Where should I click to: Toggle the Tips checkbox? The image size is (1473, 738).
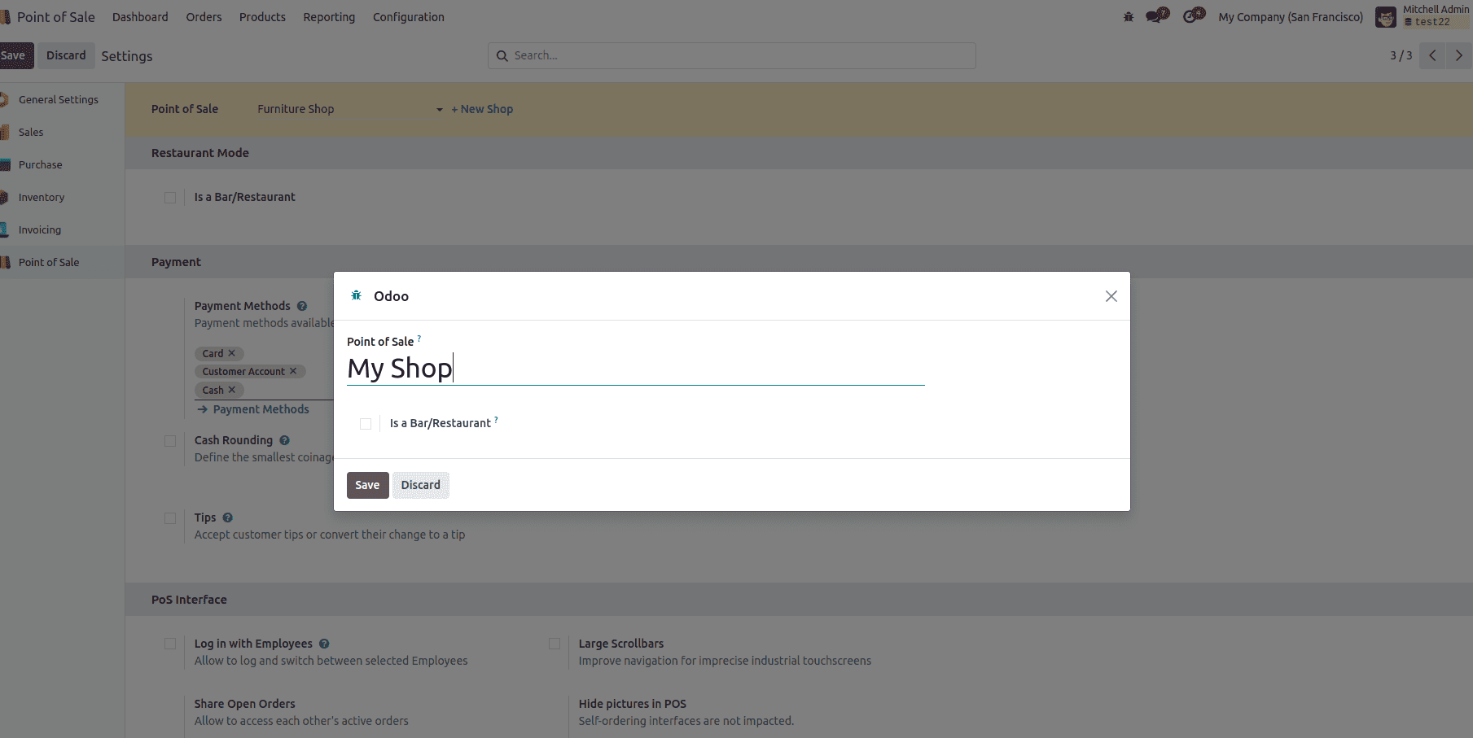coord(170,518)
